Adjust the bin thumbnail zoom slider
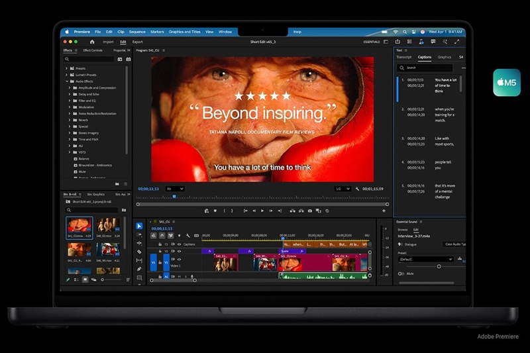The width and height of the screenshot is (530, 353). tap(103, 279)
